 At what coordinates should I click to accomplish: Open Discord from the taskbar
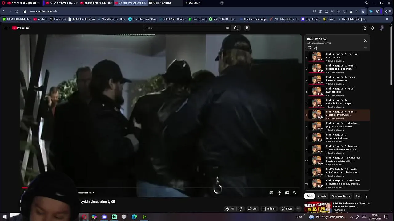[104, 217]
